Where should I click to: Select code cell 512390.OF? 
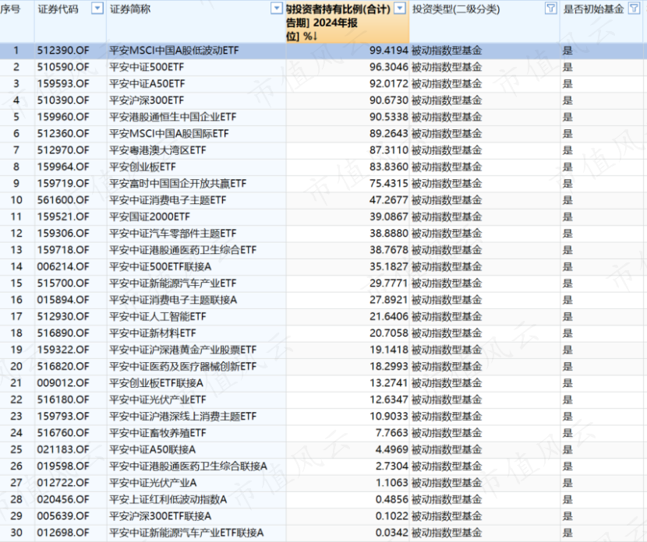click(63, 51)
